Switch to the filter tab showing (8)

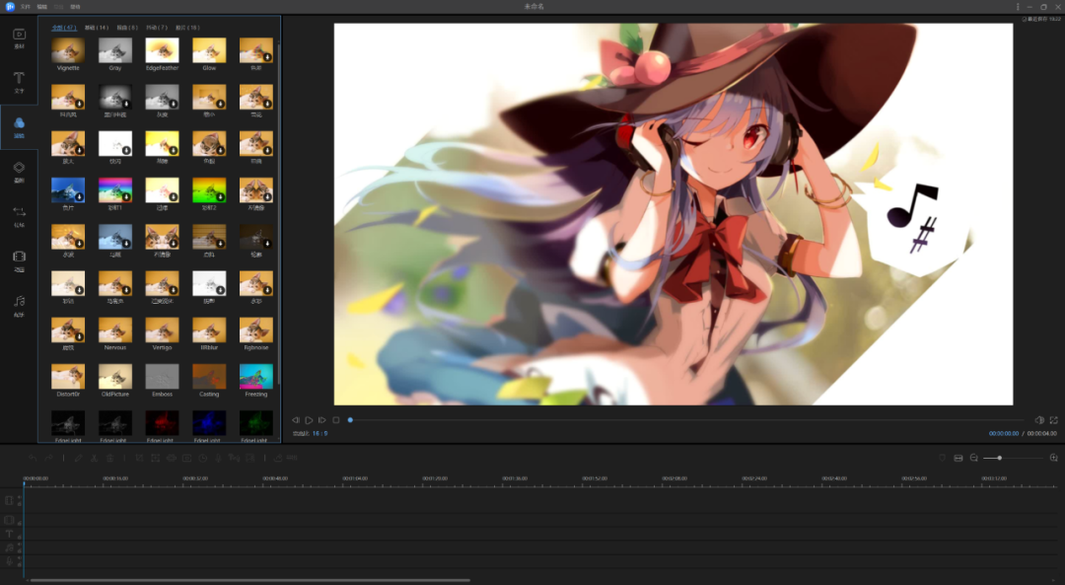click(x=127, y=28)
